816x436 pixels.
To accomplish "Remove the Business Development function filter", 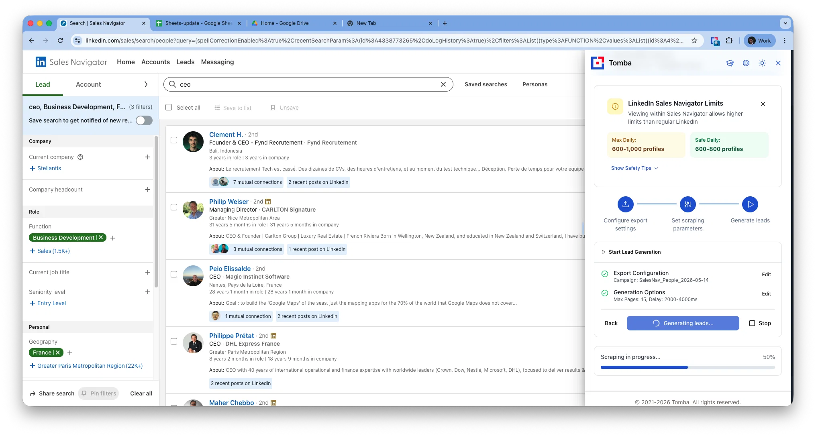I will (101, 238).
